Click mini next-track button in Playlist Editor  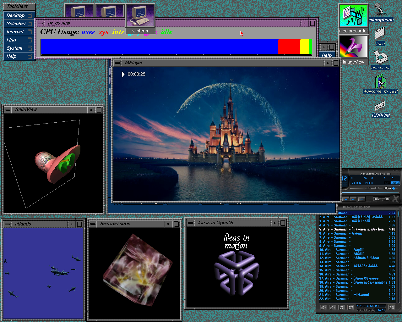(x=369, y=310)
